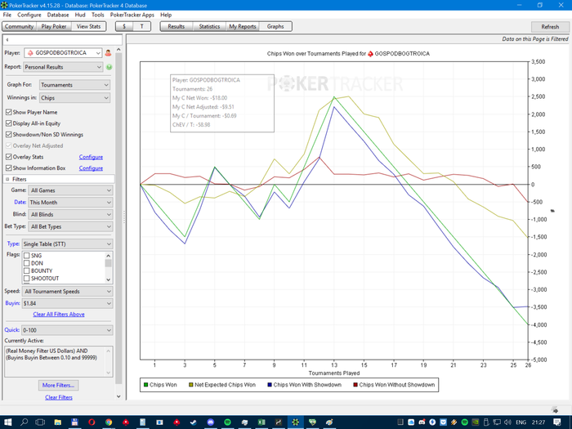Open the Buyin dropdown
Viewport: 572px width, 429px height.
(x=67, y=303)
